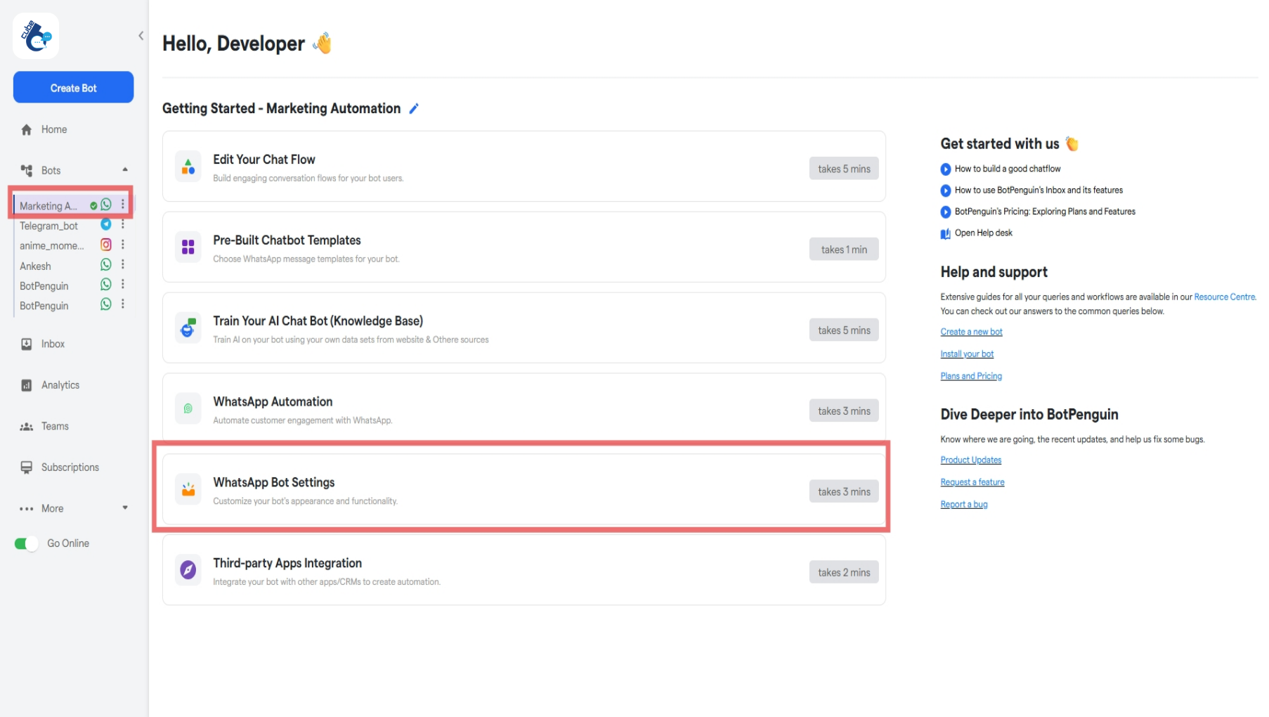Open the Teams menu item
The image size is (1269, 717).
pyautogui.click(x=55, y=426)
